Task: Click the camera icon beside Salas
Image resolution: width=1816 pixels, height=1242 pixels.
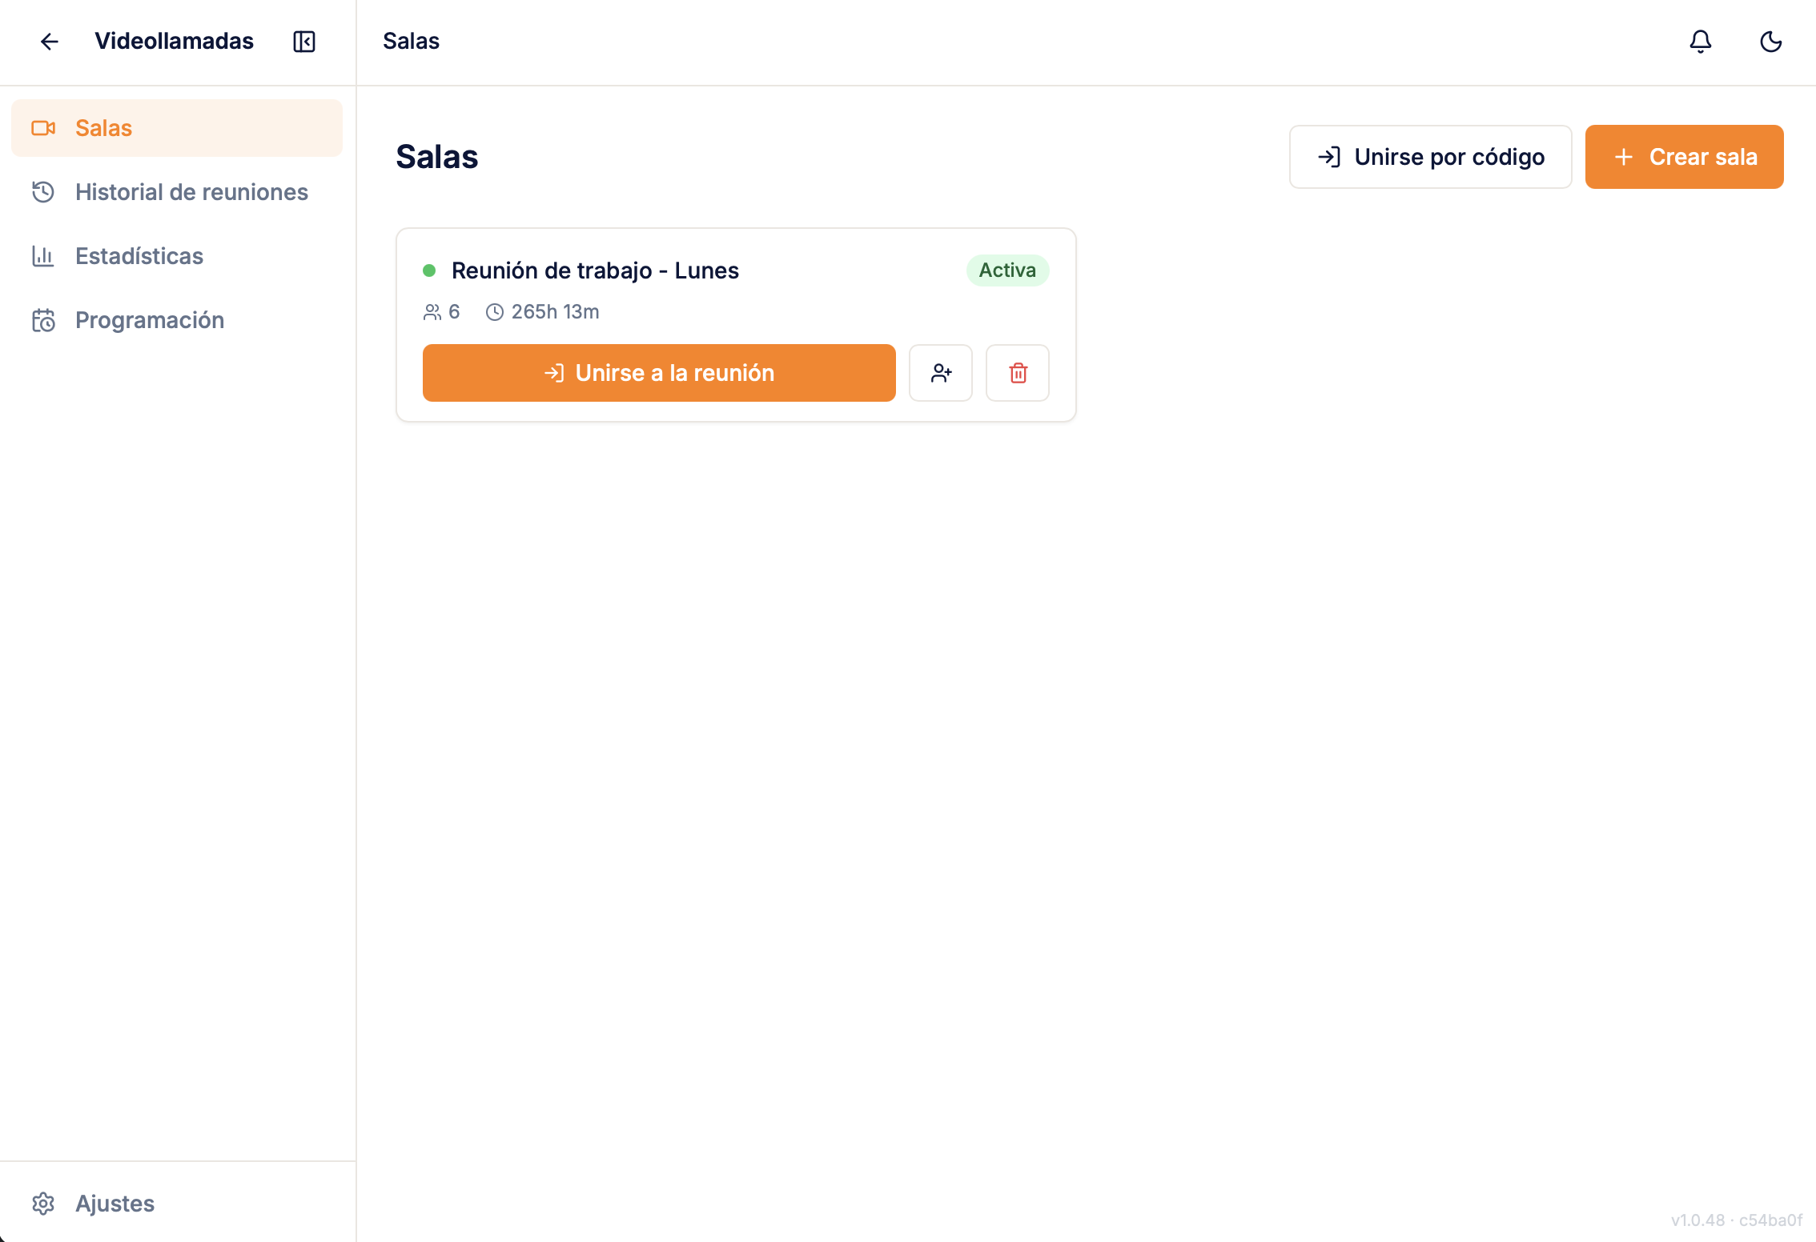Action: coord(43,128)
